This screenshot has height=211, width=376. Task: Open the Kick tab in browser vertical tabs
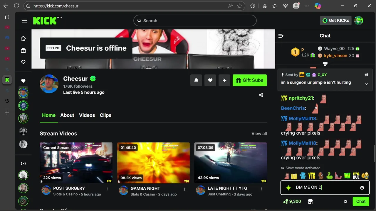pyautogui.click(x=7, y=80)
